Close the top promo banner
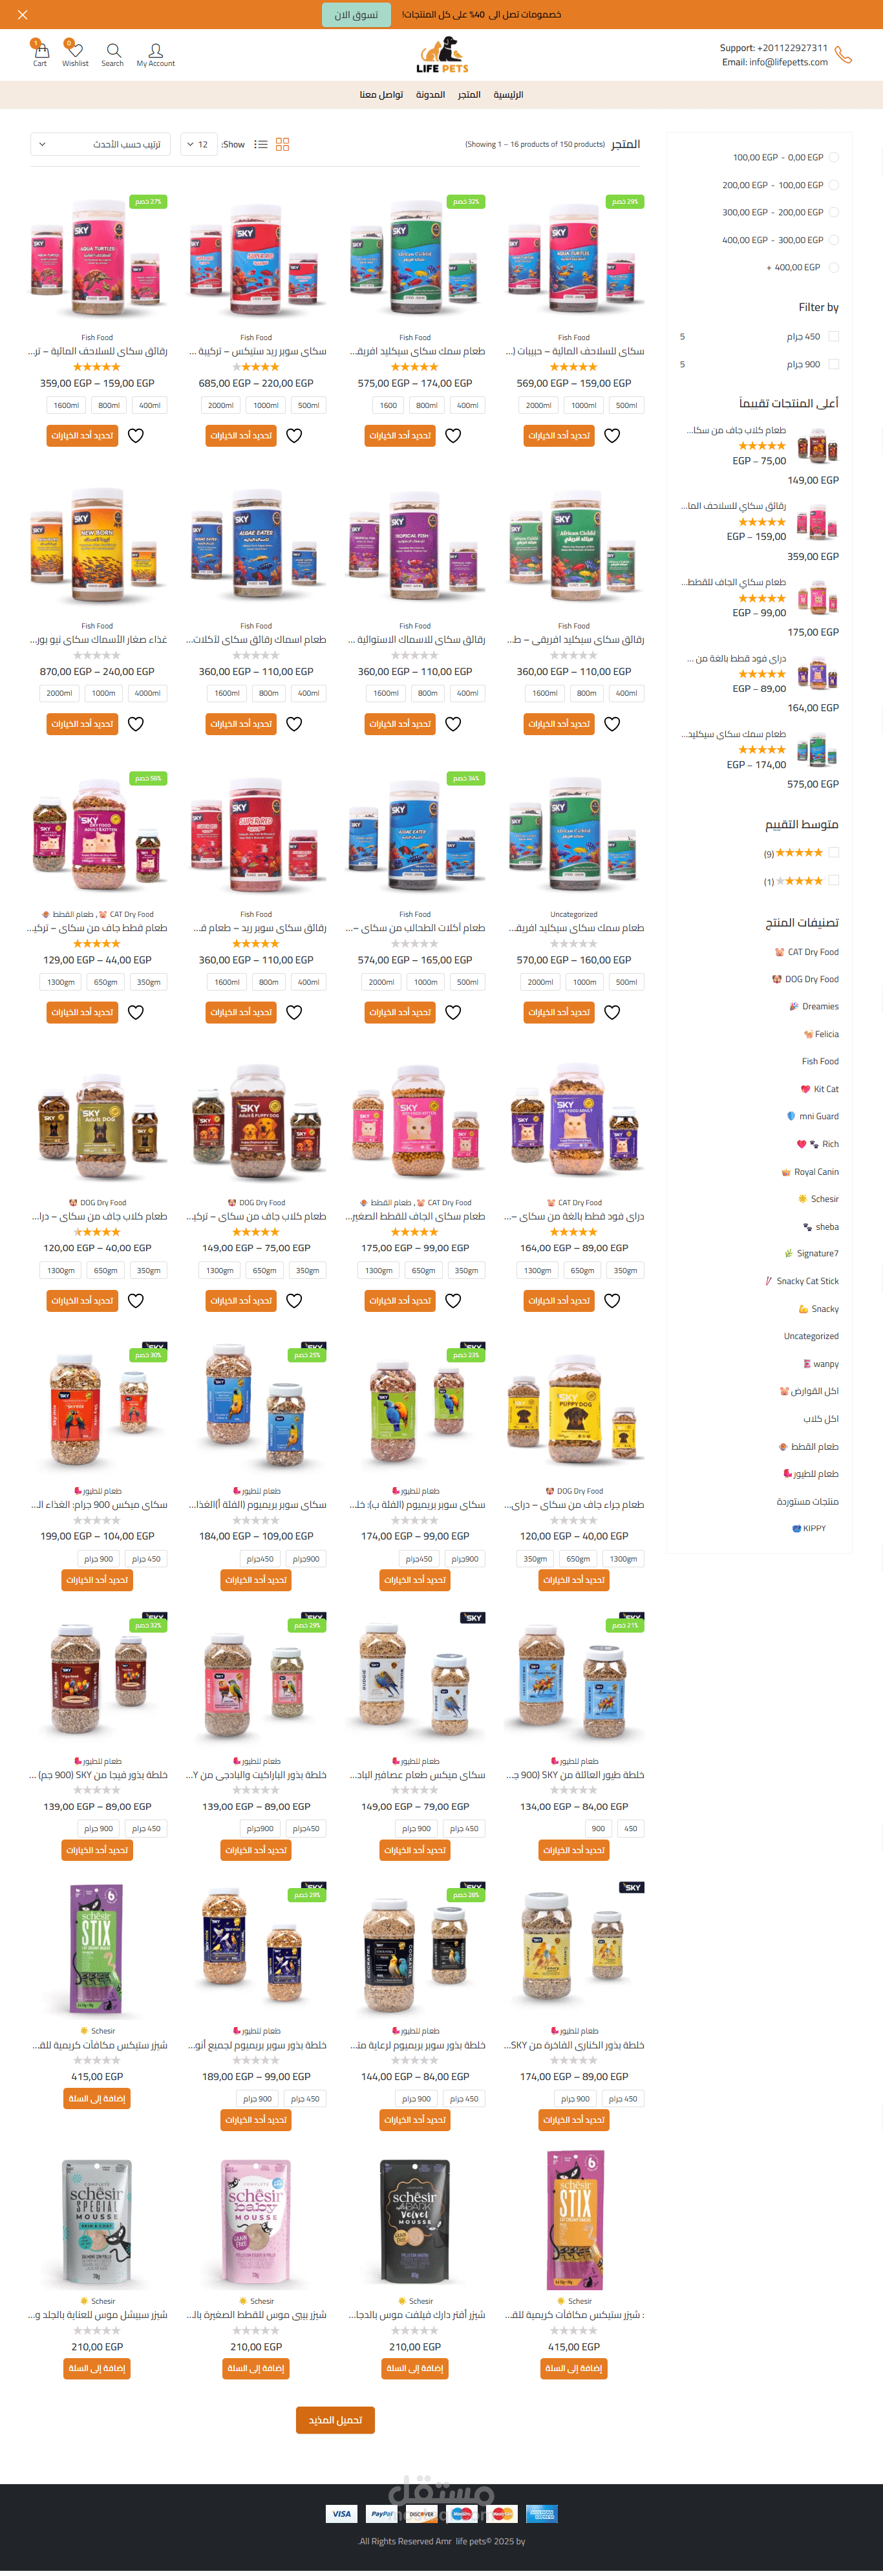This screenshot has width=883, height=2576. click(22, 14)
